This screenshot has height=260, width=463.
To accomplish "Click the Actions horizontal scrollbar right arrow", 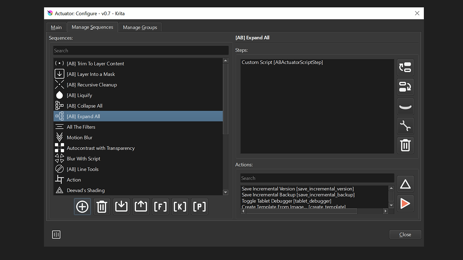I will click(x=386, y=211).
